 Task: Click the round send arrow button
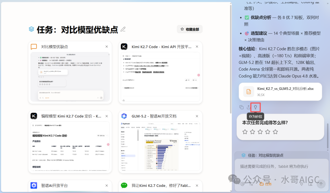click(321, 184)
